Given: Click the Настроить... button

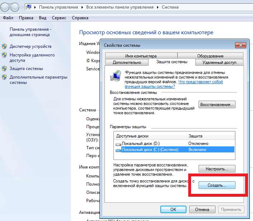Looking at the screenshot, I should [x=217, y=169].
